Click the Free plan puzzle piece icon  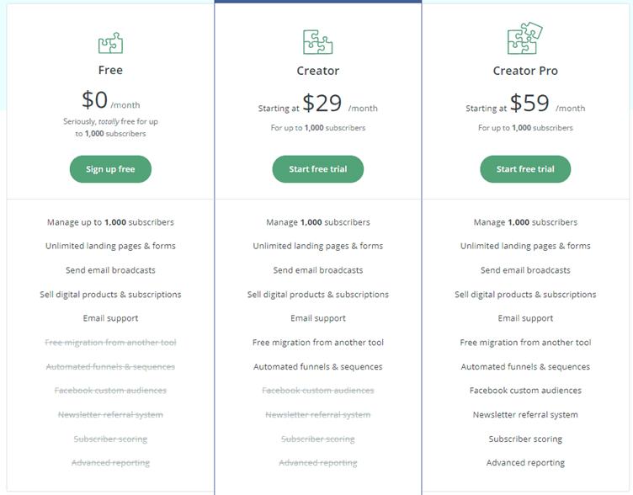click(x=110, y=43)
